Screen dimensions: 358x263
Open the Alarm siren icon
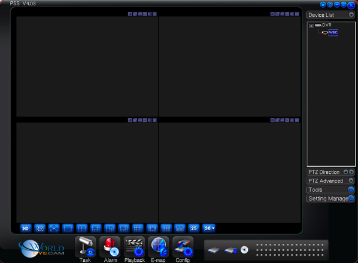click(110, 247)
